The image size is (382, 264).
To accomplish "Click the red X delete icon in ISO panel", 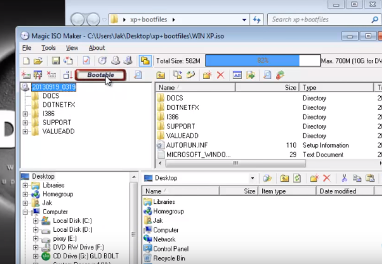I will (221, 75).
